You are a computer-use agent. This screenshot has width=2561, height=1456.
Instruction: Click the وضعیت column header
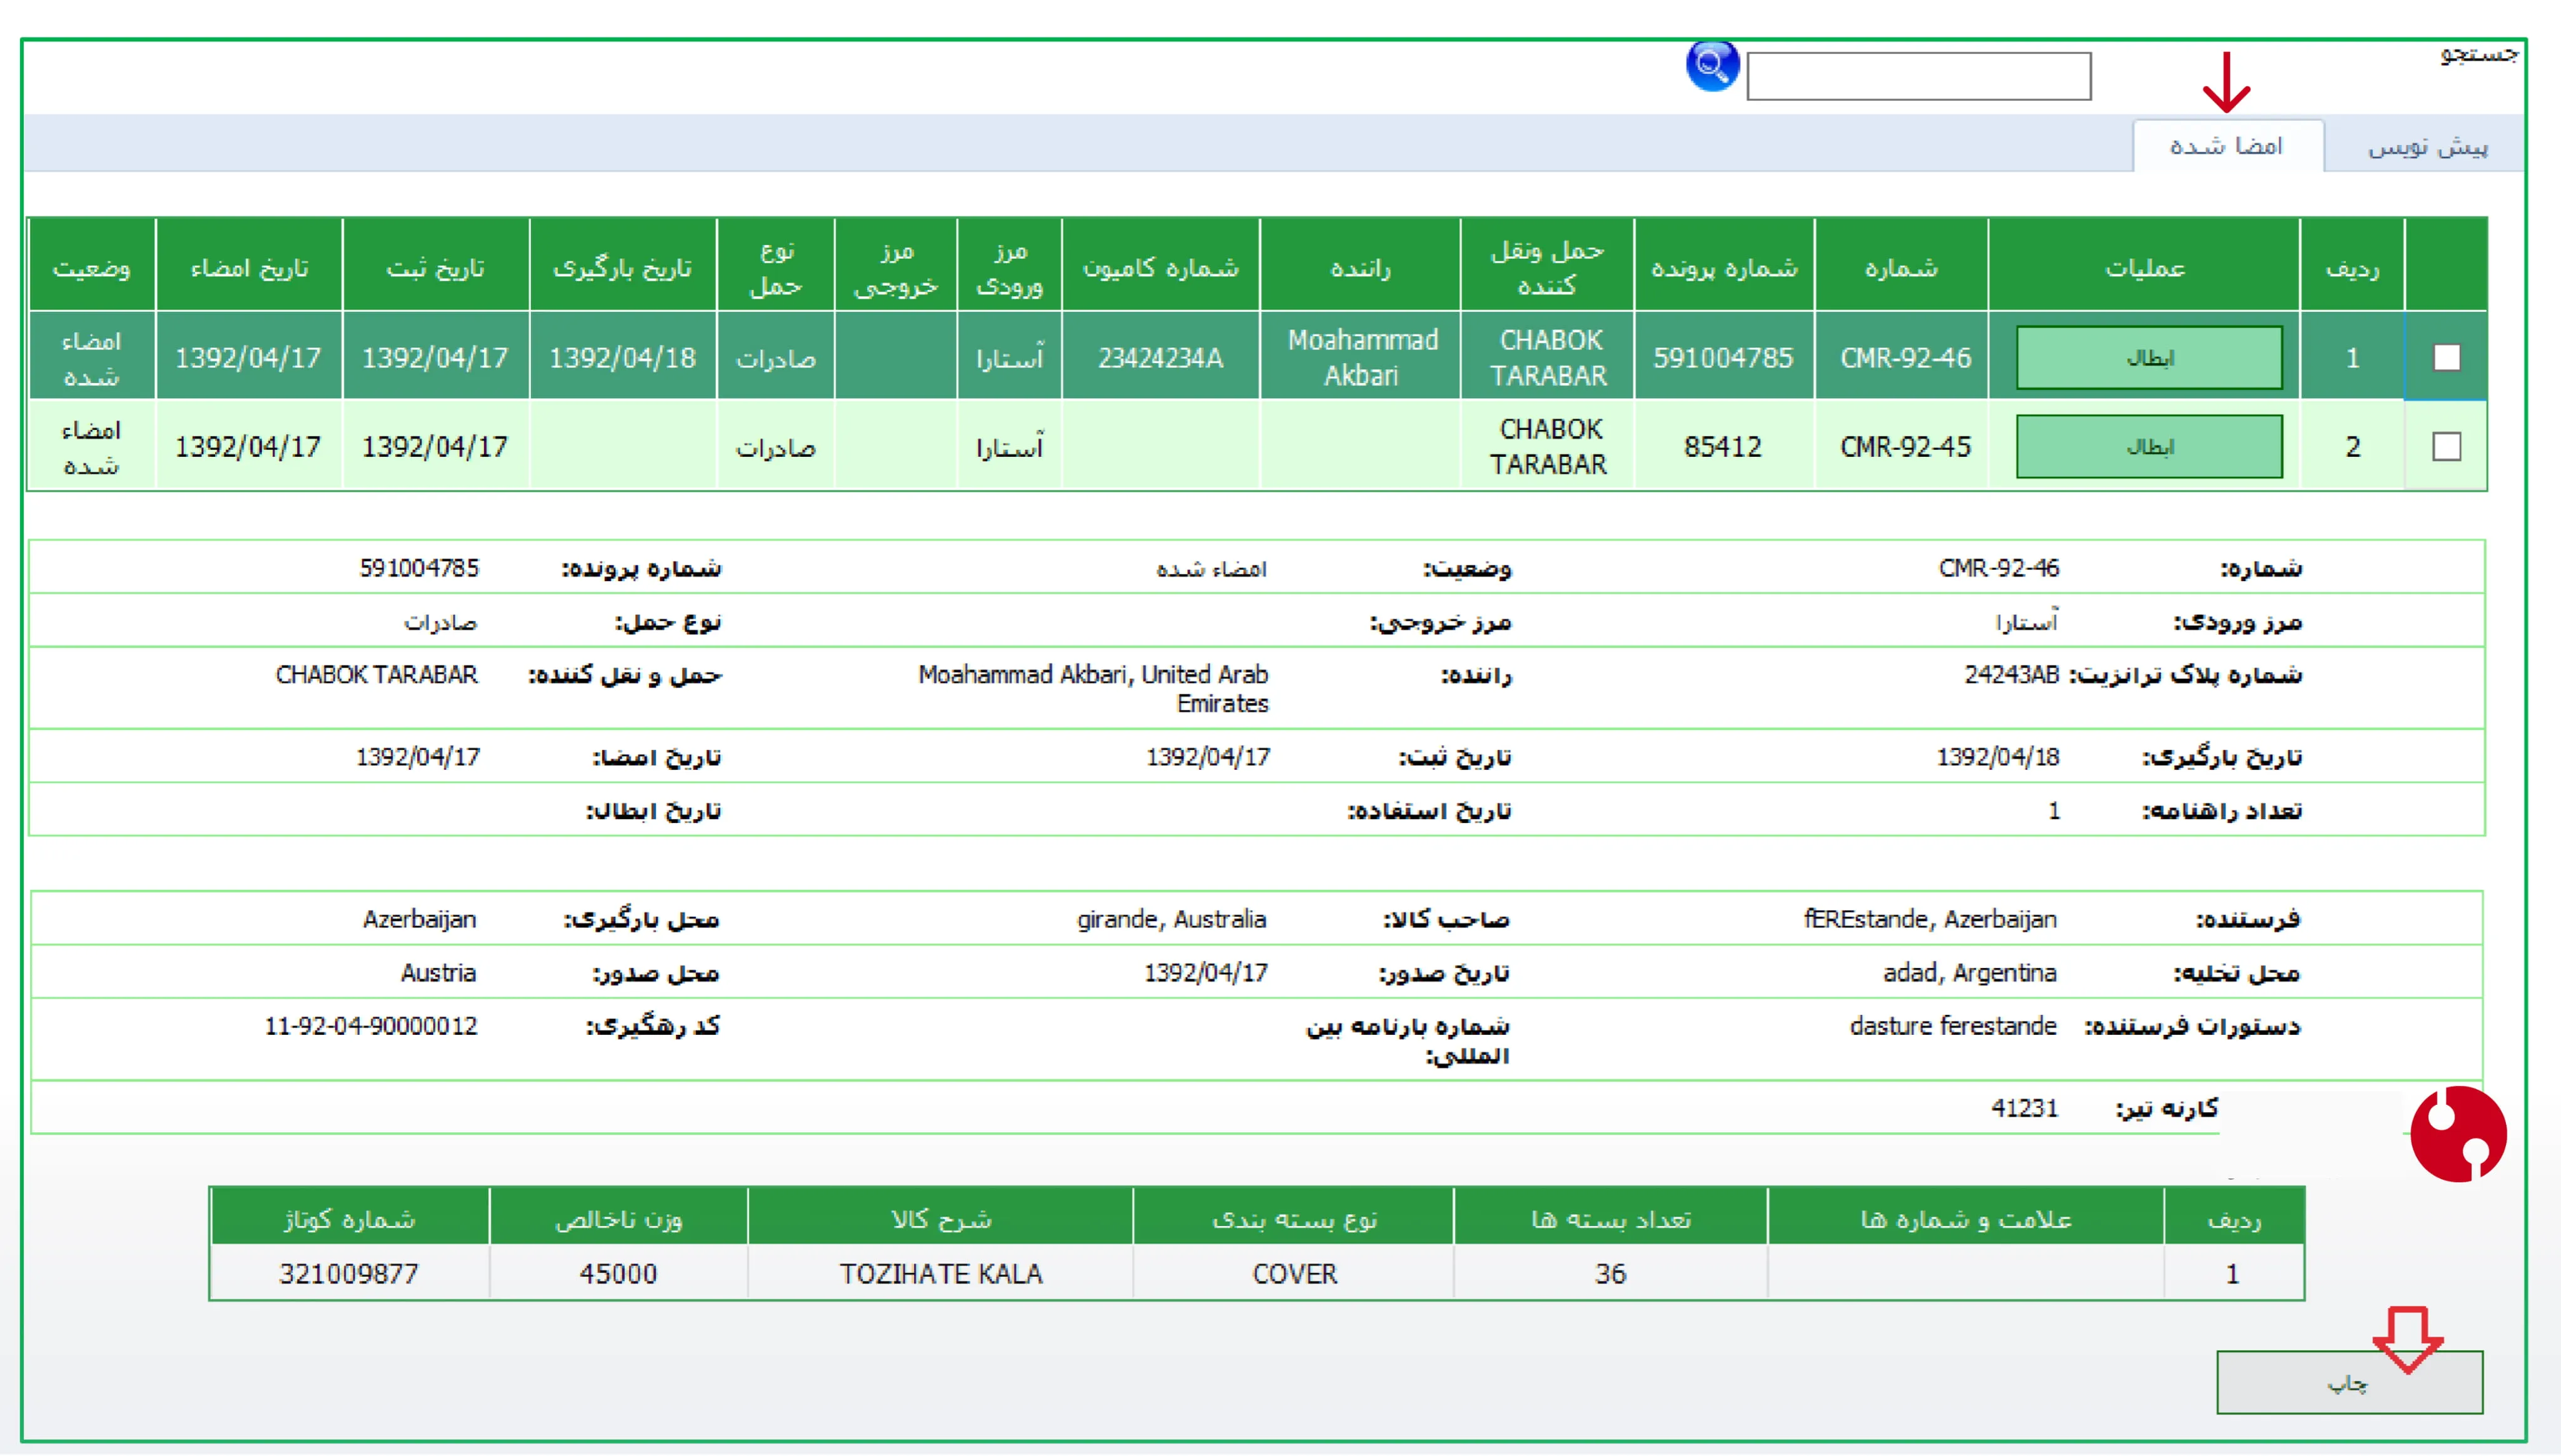[x=91, y=266]
